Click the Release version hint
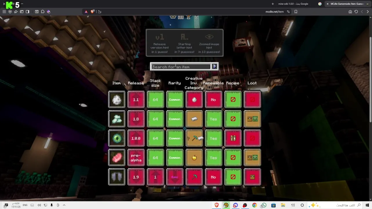 (x=160, y=44)
